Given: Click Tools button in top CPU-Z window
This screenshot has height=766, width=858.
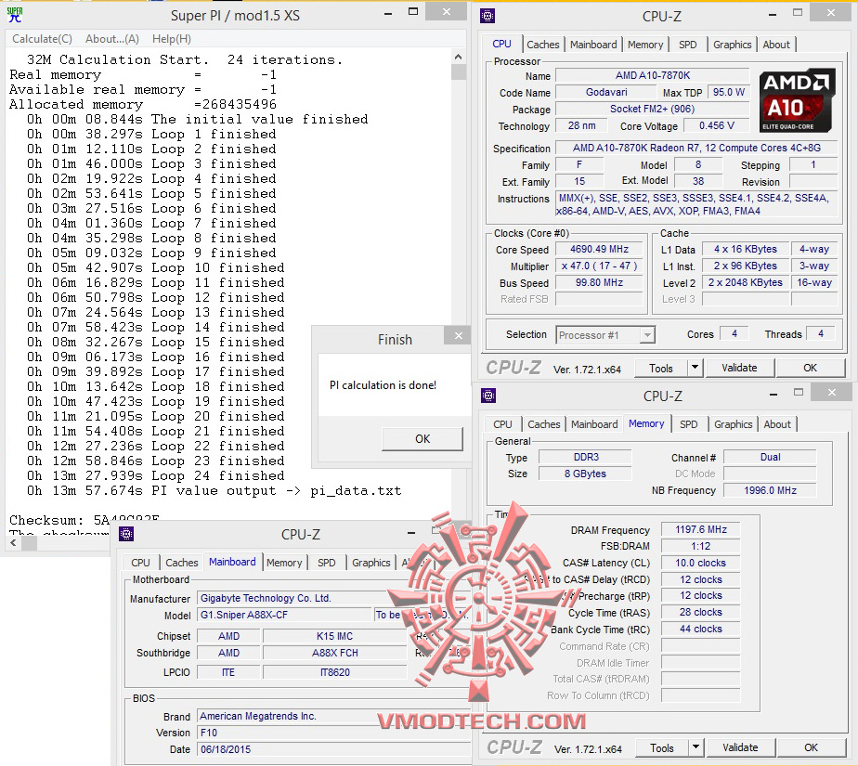Looking at the screenshot, I should click(661, 369).
